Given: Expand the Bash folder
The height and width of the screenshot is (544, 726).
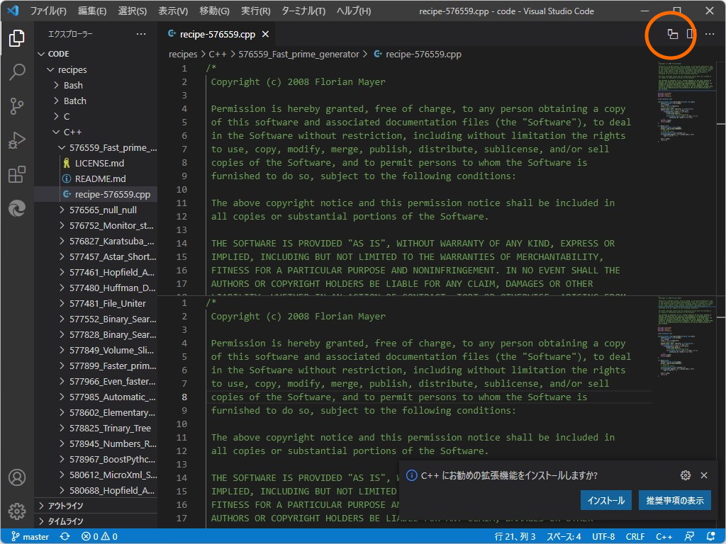Looking at the screenshot, I should tap(73, 85).
